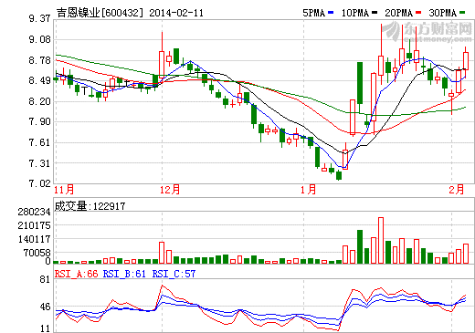Click the 1月 month marker
Screen dimensions: 475x333
coord(309,190)
